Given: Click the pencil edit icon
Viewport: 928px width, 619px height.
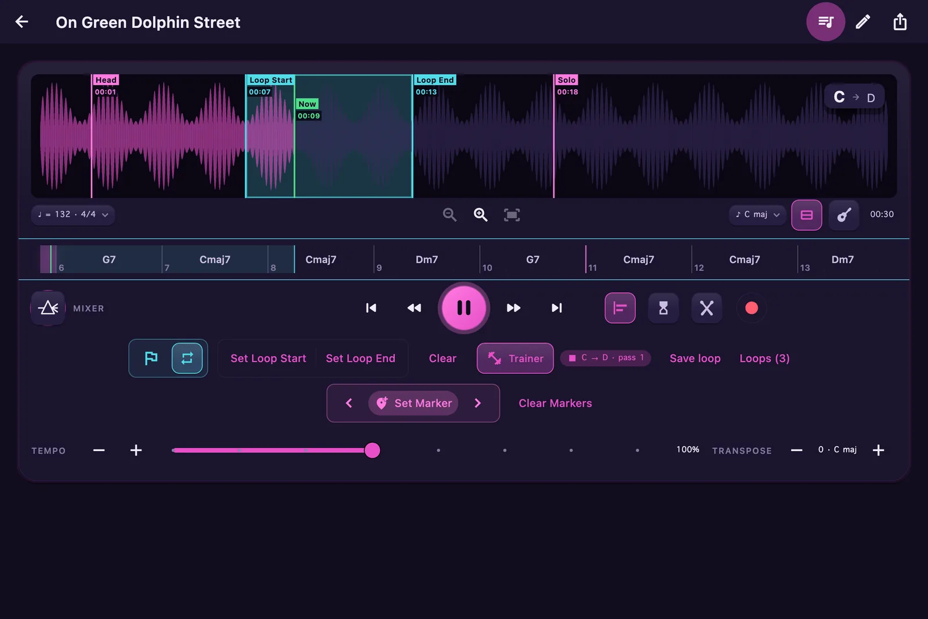Looking at the screenshot, I should tap(863, 22).
